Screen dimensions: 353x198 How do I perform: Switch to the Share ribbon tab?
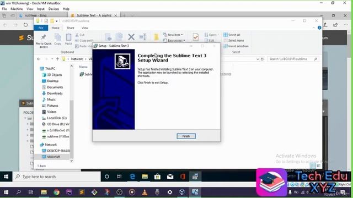pyautogui.click(x=70, y=28)
